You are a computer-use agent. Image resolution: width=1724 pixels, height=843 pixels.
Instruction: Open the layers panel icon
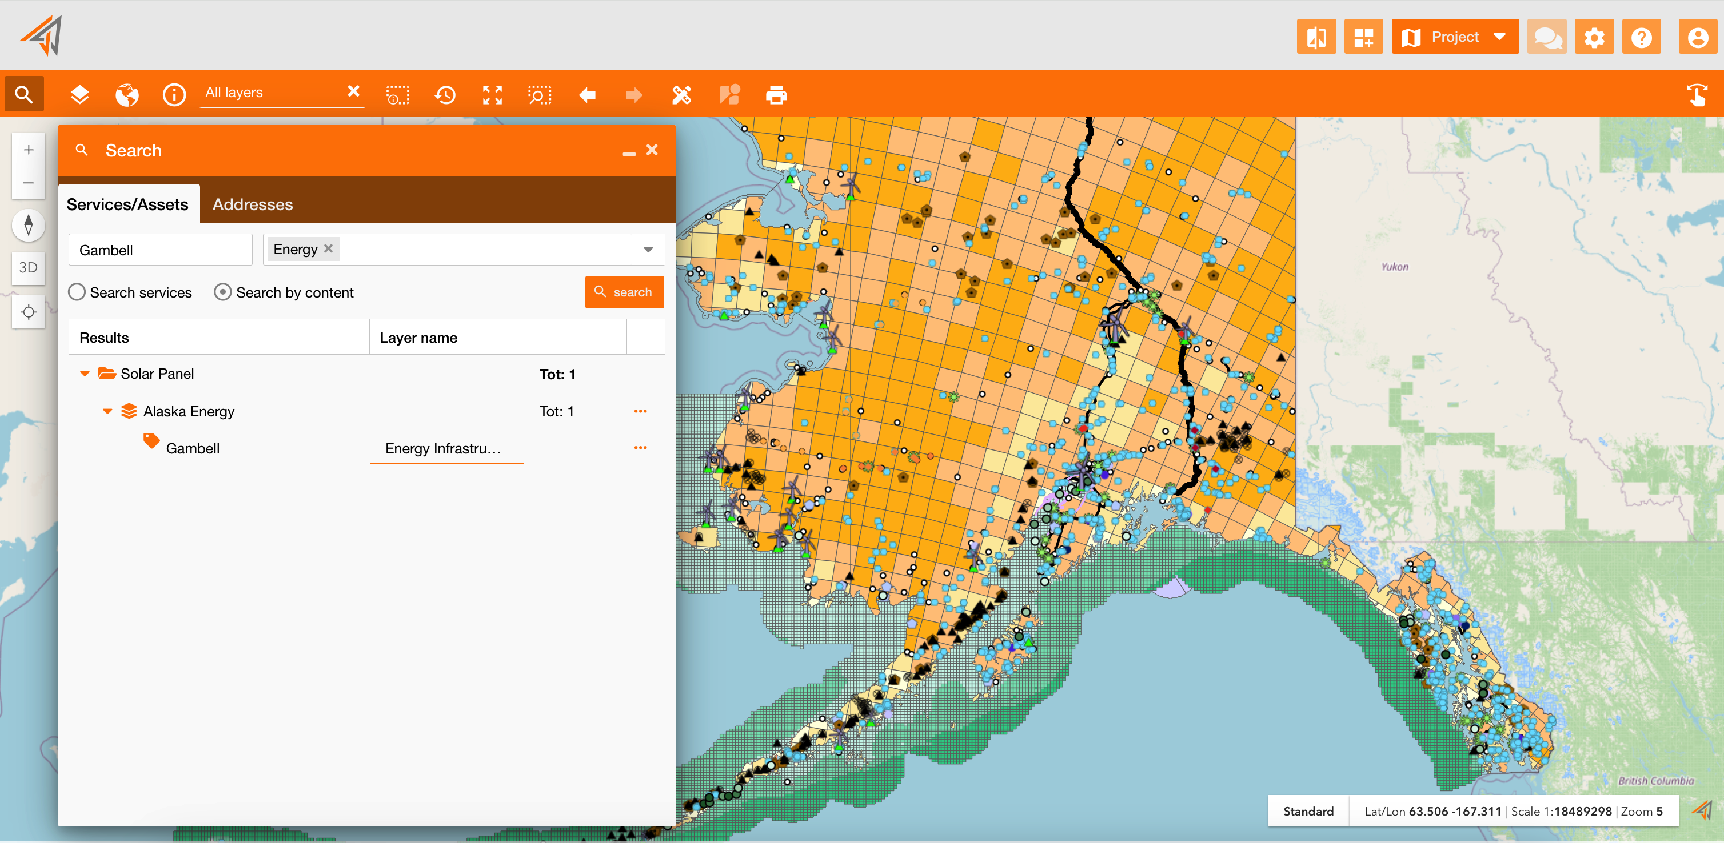tap(79, 95)
